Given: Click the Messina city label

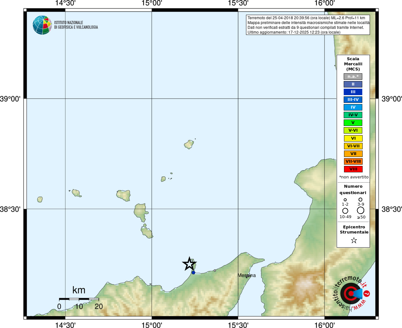Looking at the screenshot, I should 247,275.
